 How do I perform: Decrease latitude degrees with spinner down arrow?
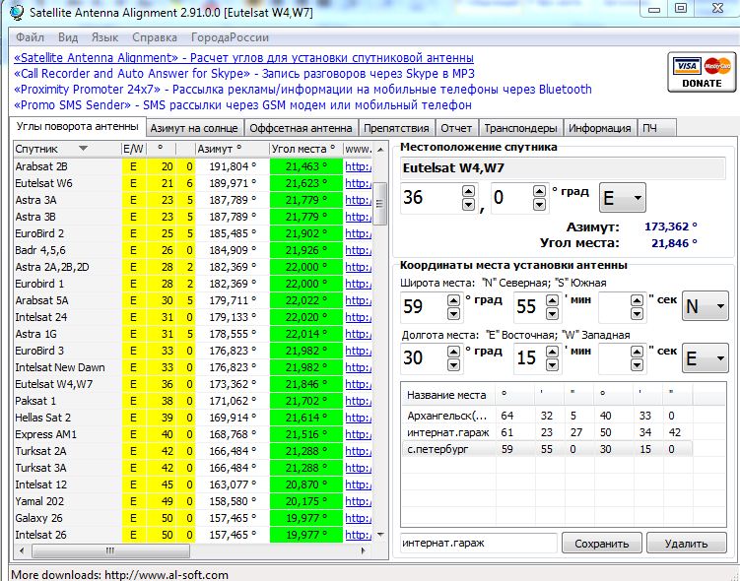pos(454,314)
